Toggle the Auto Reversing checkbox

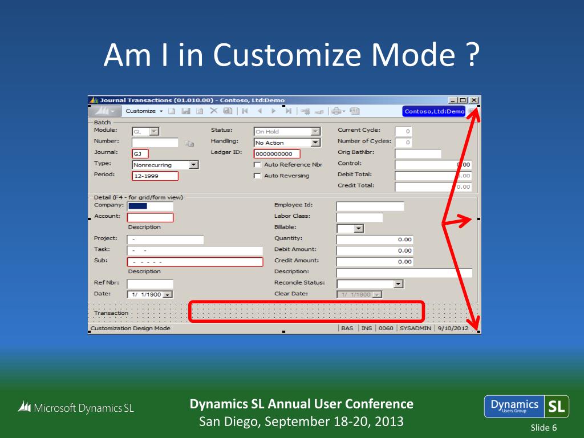(257, 176)
